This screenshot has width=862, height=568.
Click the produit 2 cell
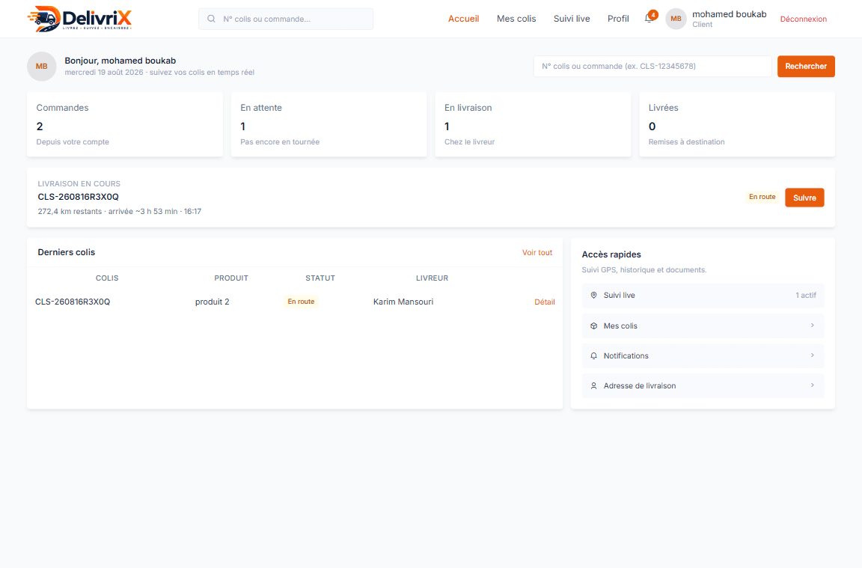[x=213, y=302]
